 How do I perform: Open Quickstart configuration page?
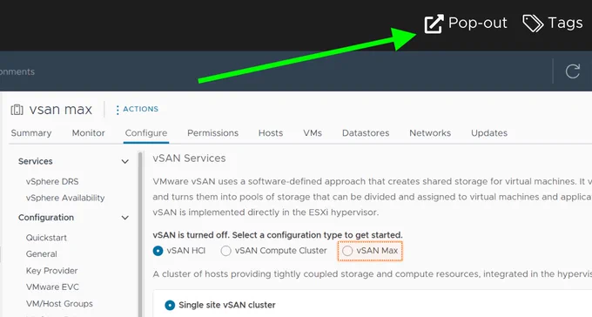46,238
